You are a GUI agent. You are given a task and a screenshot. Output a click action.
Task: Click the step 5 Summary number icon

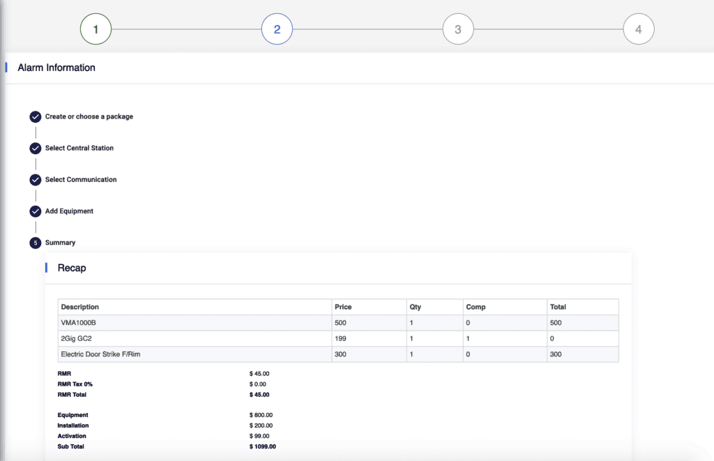pos(36,243)
